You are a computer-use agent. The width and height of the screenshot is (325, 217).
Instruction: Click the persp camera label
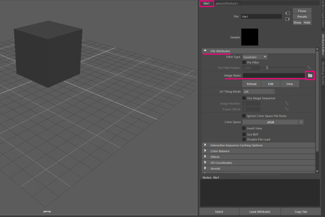point(47,211)
